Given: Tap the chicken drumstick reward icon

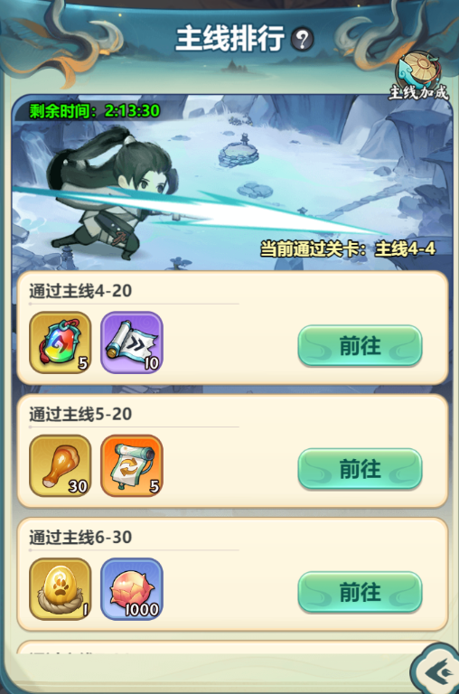Looking at the screenshot, I should click(x=61, y=465).
